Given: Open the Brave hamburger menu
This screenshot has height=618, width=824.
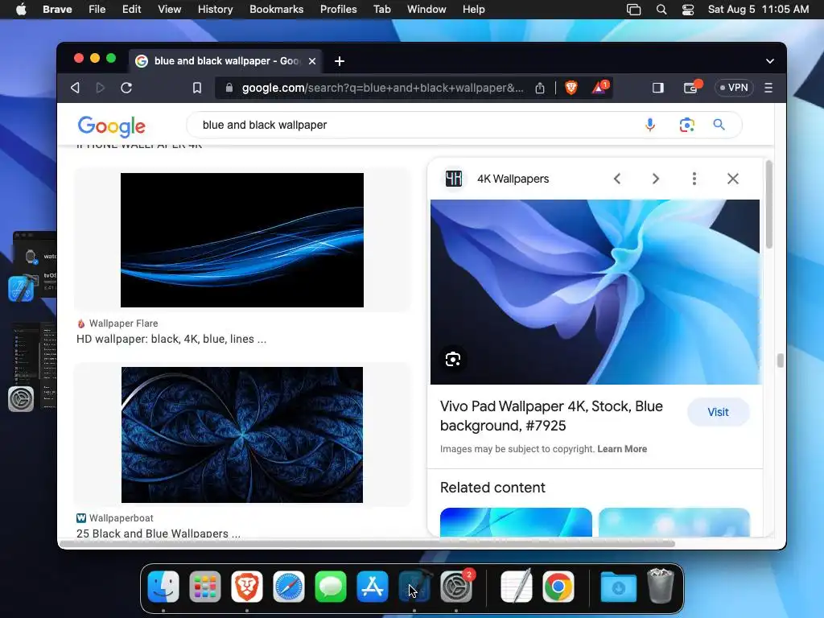Looking at the screenshot, I should 768,88.
